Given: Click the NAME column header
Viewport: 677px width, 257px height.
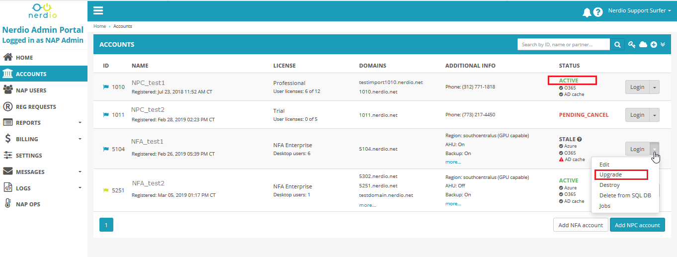Looking at the screenshot, I should (x=140, y=66).
